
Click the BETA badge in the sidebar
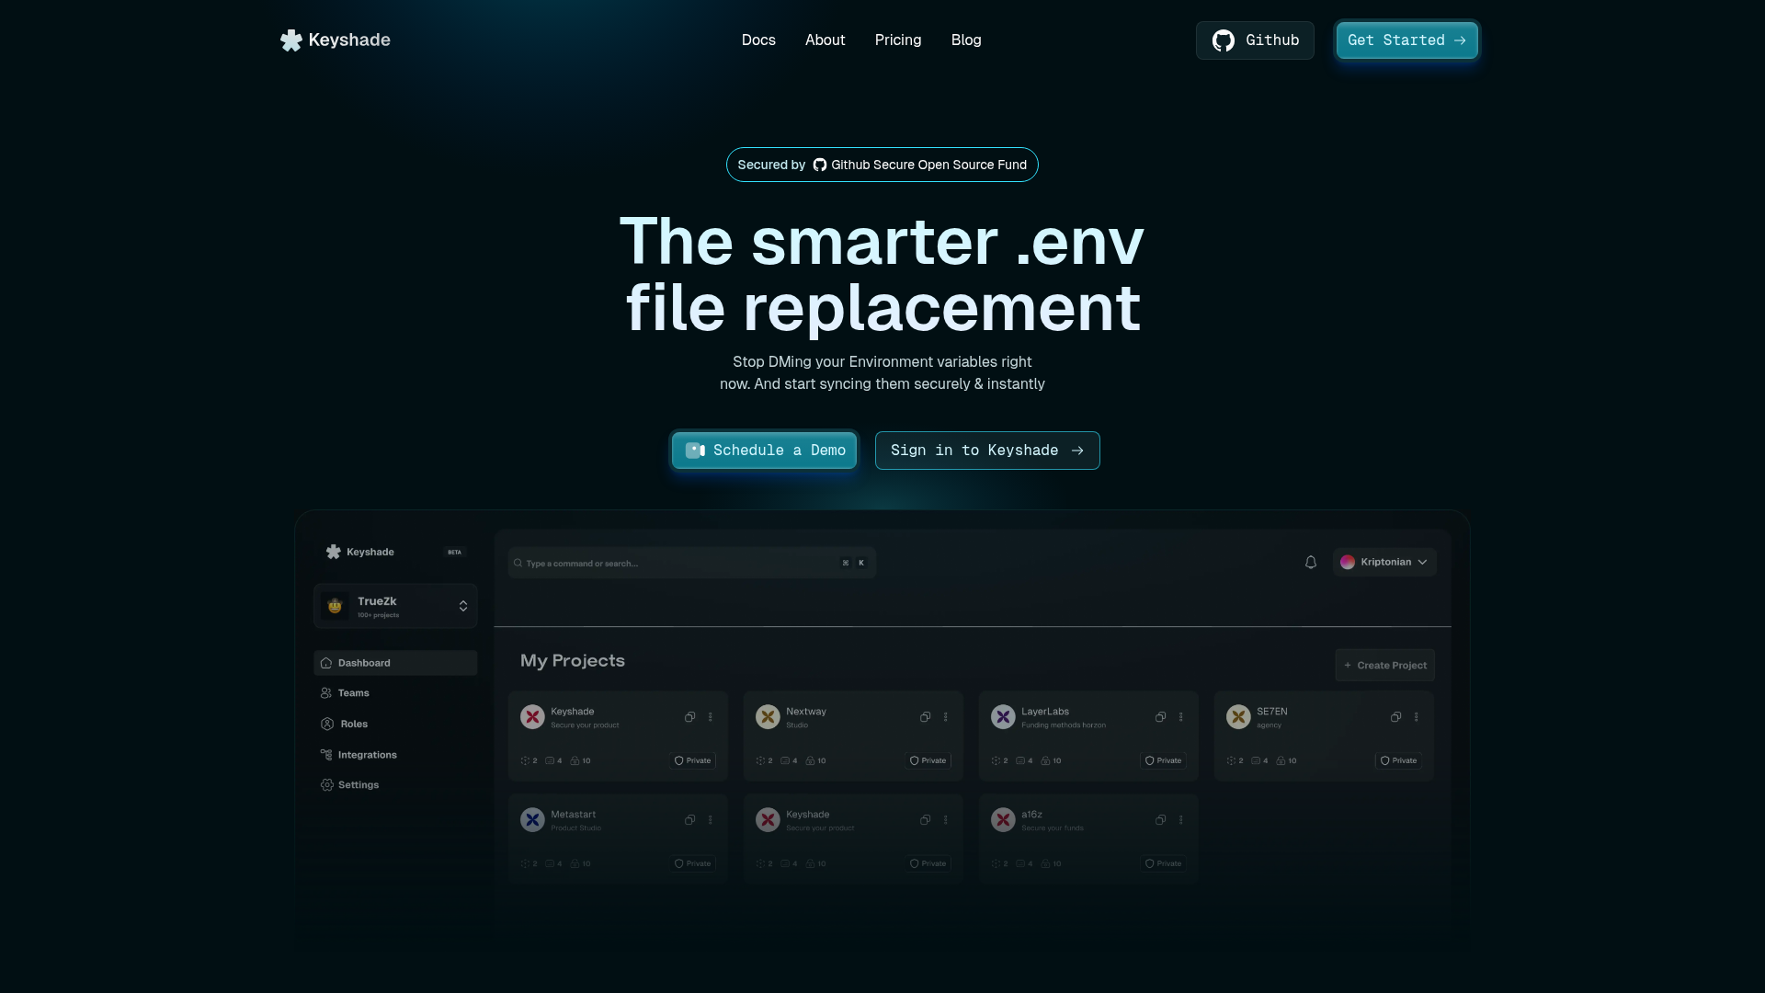pos(454,553)
